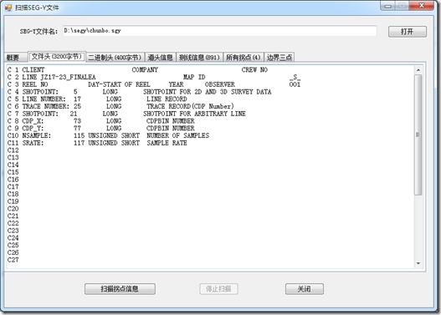The image size is (441, 315).
Task: Click the vertical scrollbar thumb
Action: coord(418,135)
